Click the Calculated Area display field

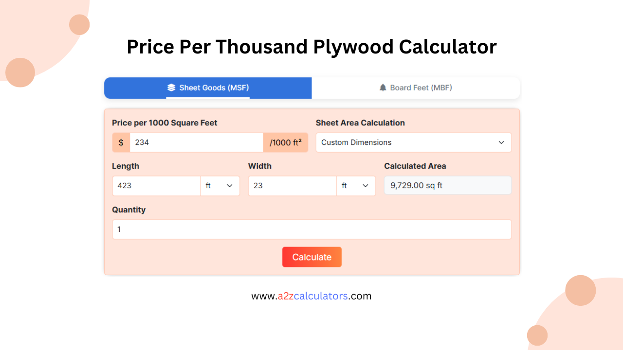tap(447, 185)
